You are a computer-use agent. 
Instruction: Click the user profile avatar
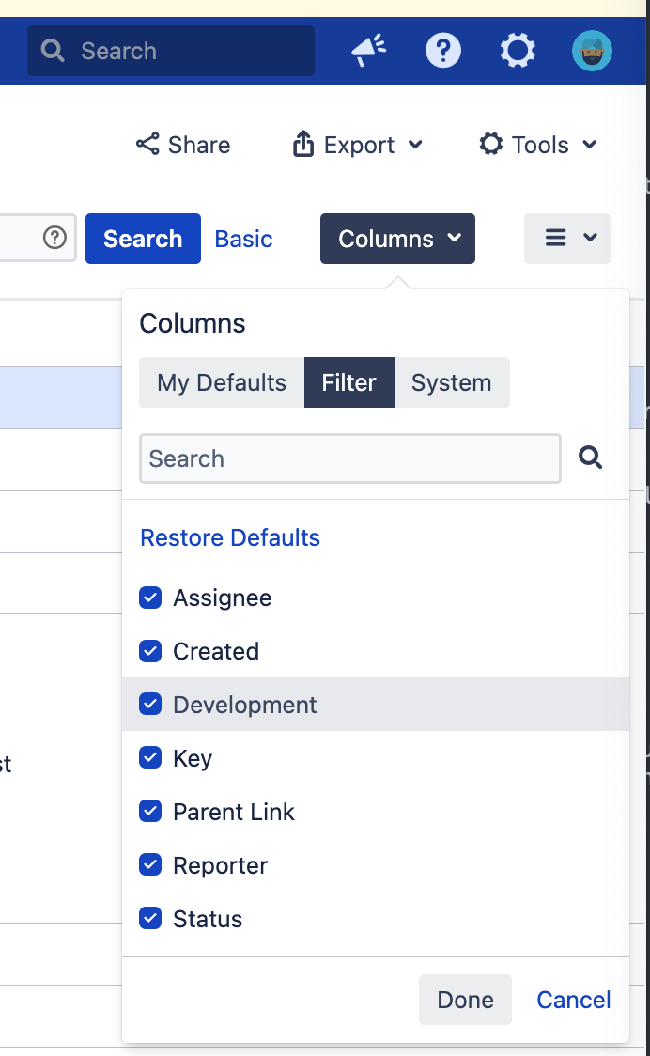tap(592, 51)
